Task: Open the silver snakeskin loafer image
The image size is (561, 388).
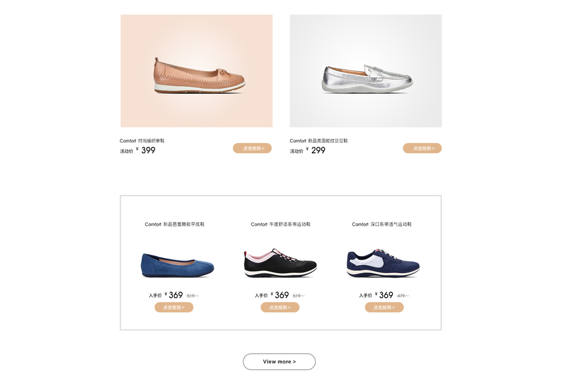Action: tap(366, 70)
